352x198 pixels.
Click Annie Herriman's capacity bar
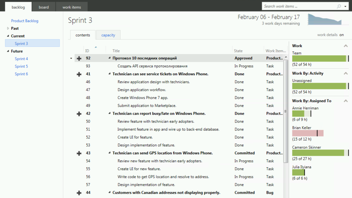click(301, 114)
